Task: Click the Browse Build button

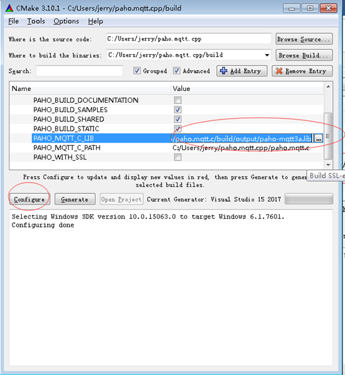Action: click(304, 55)
